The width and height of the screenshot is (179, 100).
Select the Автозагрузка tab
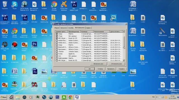pyautogui.click(x=80, y=27)
